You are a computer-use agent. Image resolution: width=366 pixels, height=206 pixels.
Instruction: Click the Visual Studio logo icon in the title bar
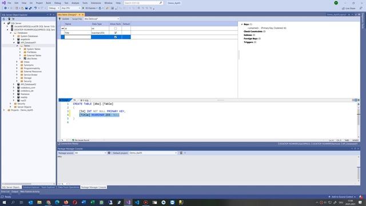[x=3, y=3]
